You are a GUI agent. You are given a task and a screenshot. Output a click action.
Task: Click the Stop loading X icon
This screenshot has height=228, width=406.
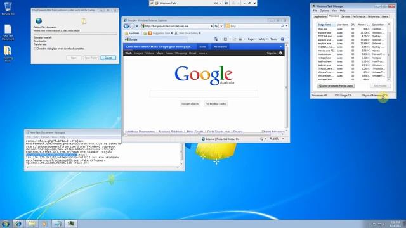point(221,26)
